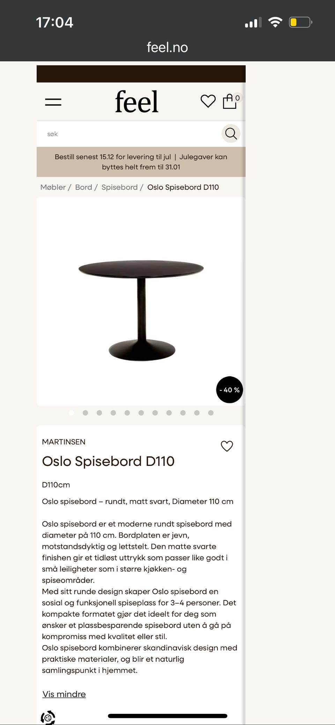
Task: Open the wishlist heart in header
Action: coord(208,101)
